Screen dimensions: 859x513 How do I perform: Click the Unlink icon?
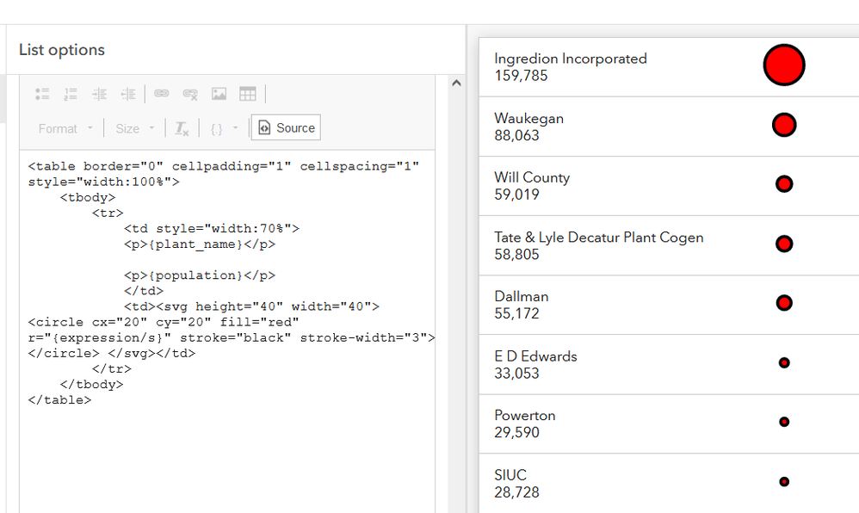[x=190, y=94]
